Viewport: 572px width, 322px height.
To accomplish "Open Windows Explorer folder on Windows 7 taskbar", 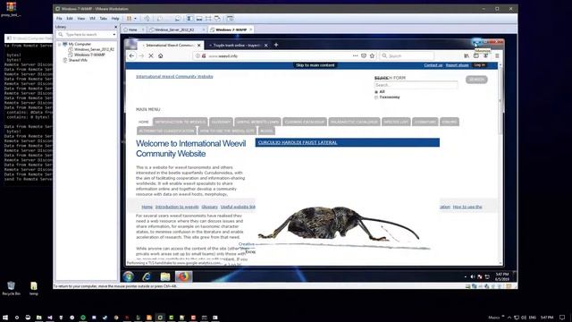I will (x=165, y=276).
